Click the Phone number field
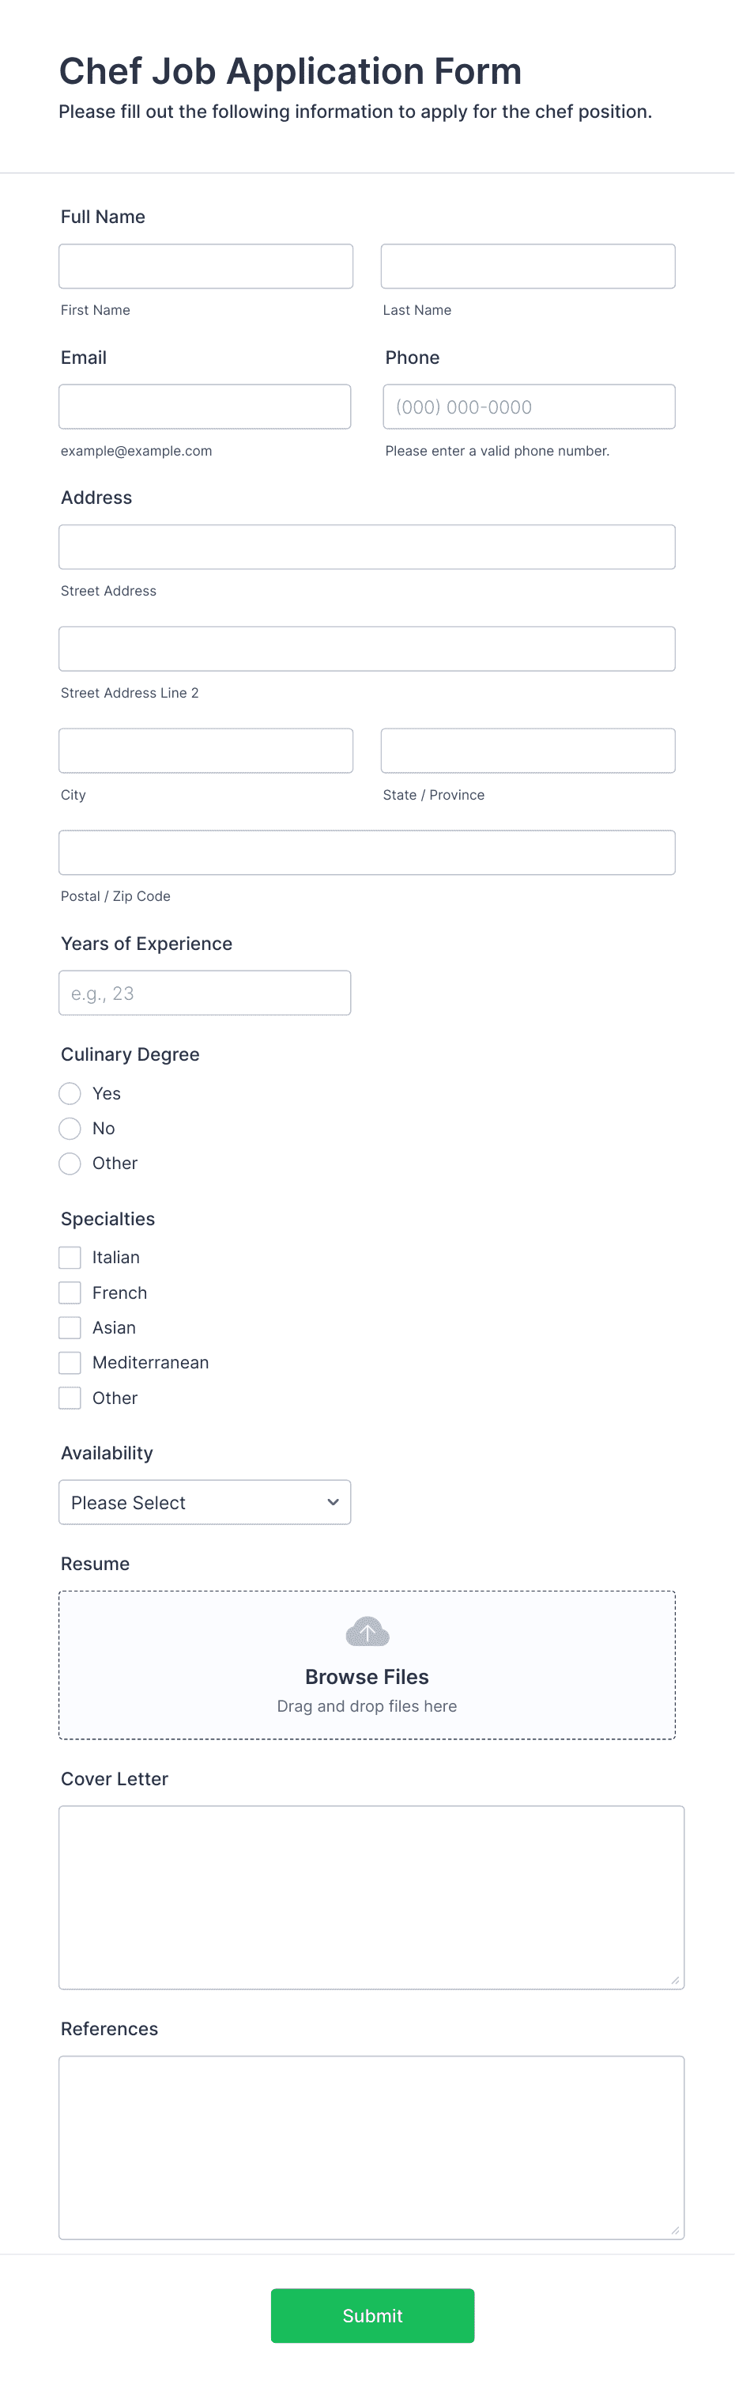Image resolution: width=735 pixels, height=2388 pixels. click(x=529, y=406)
